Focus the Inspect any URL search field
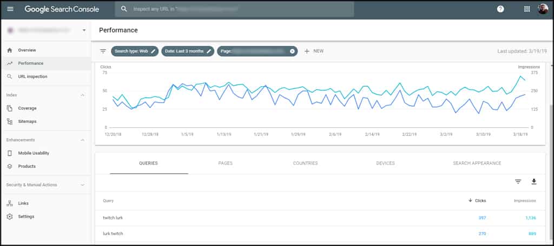This screenshot has height=246, width=554. point(234,9)
